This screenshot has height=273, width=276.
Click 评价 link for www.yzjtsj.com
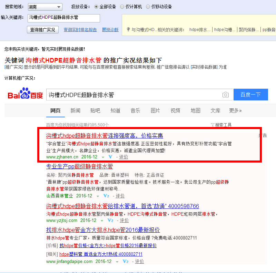(x=124, y=220)
